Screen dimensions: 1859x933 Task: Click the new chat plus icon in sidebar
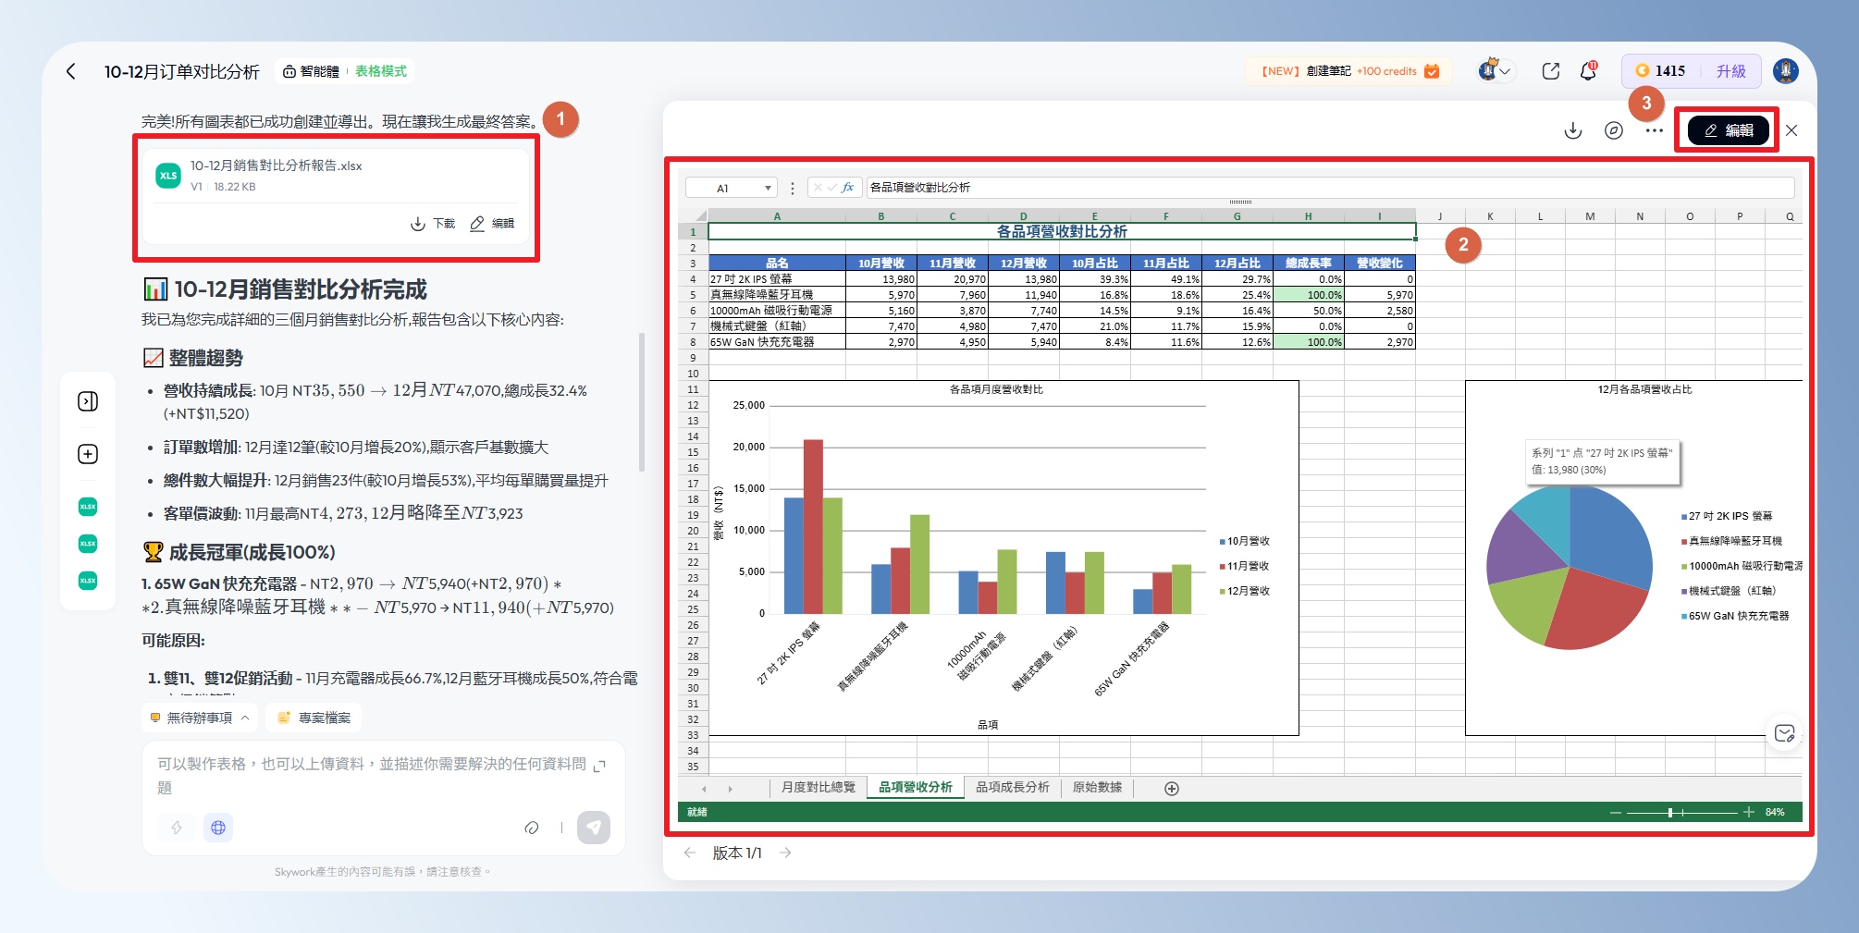(88, 454)
